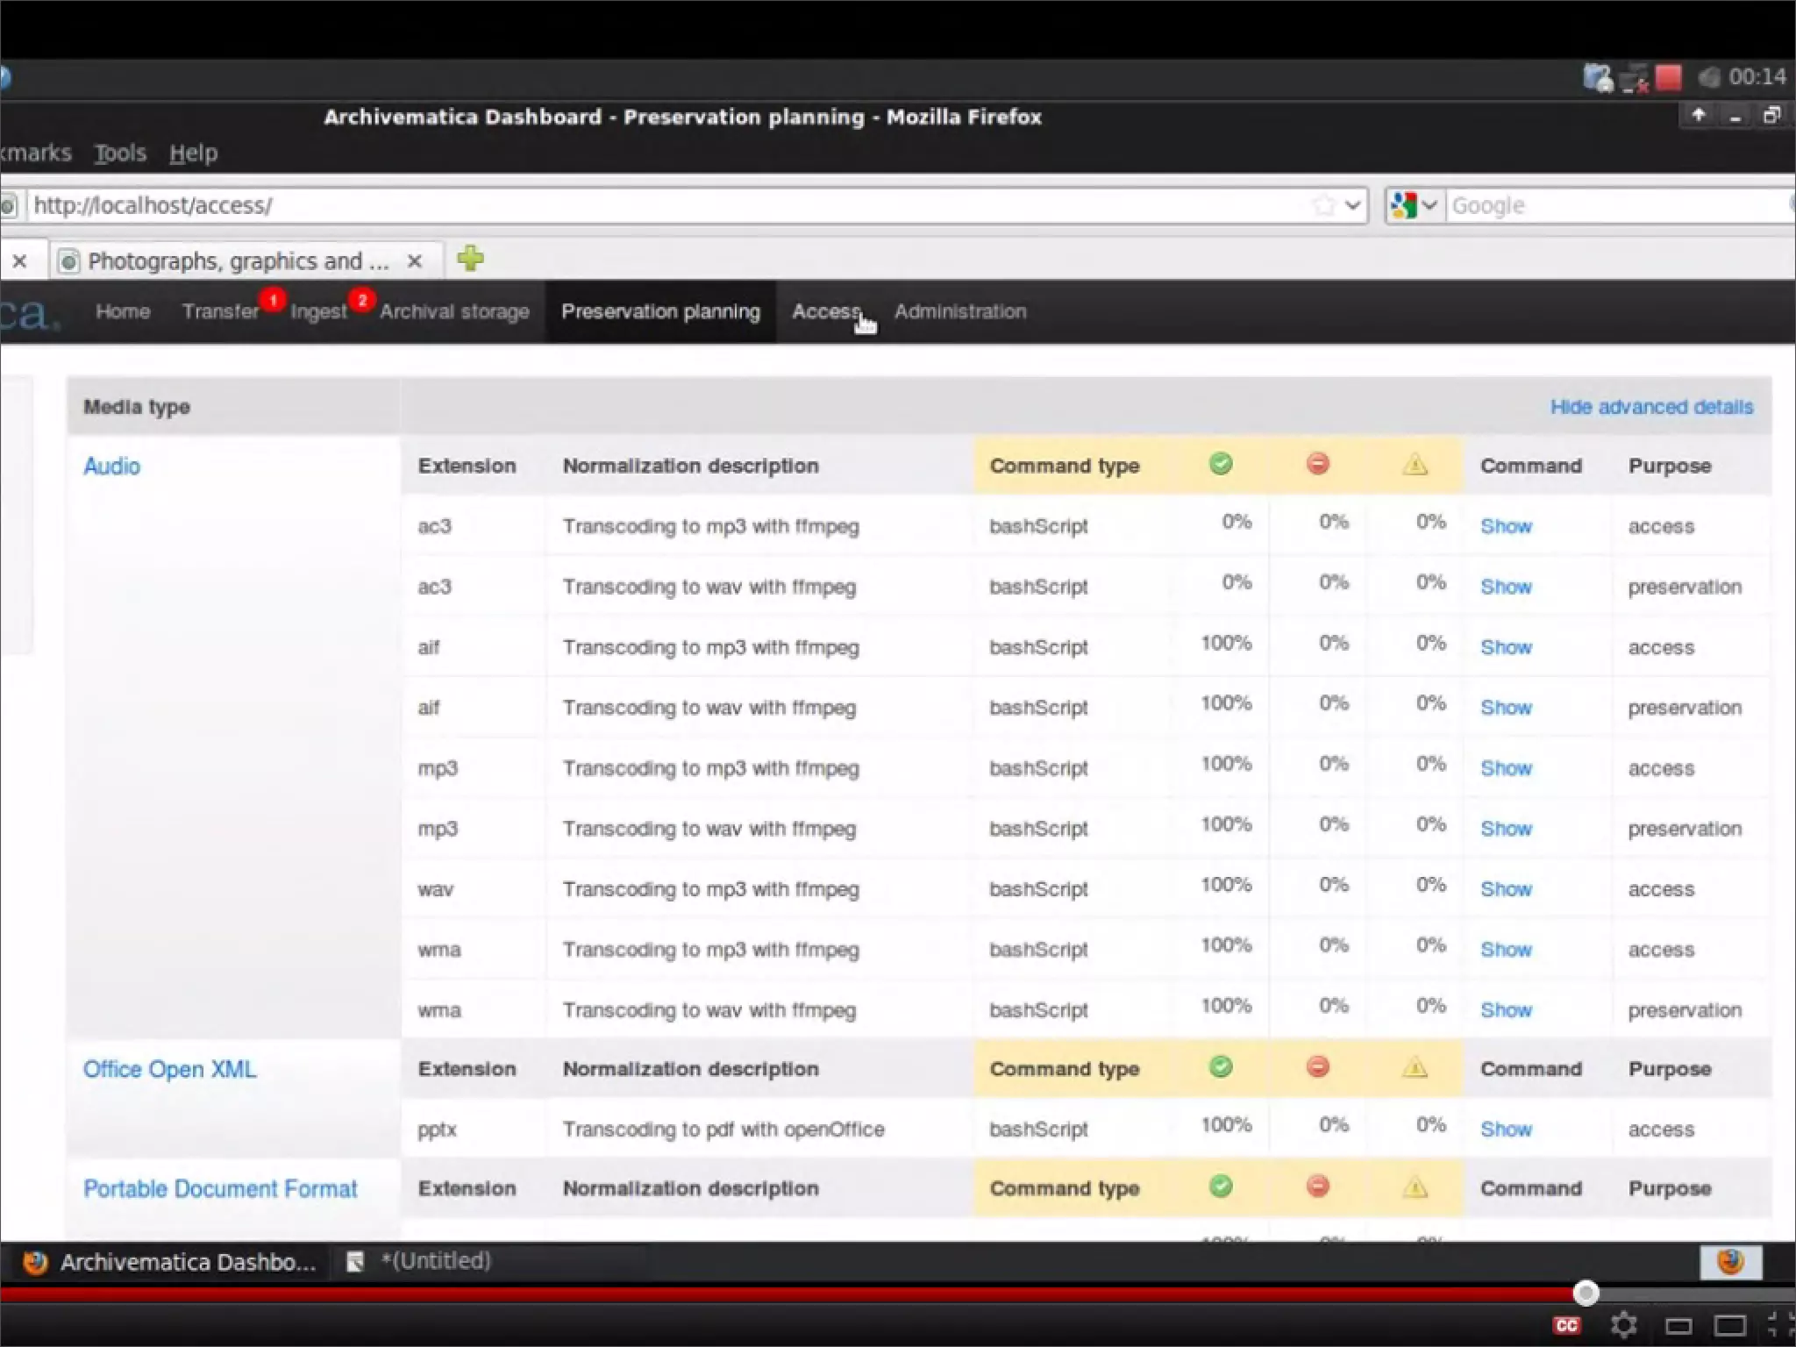
Task: Click the red minus icon in the Office Open XML header
Action: click(x=1317, y=1067)
